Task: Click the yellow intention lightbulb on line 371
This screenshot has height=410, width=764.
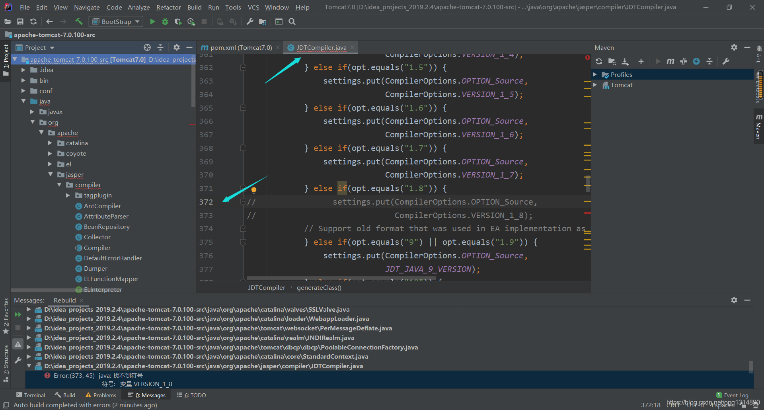Action: click(254, 190)
